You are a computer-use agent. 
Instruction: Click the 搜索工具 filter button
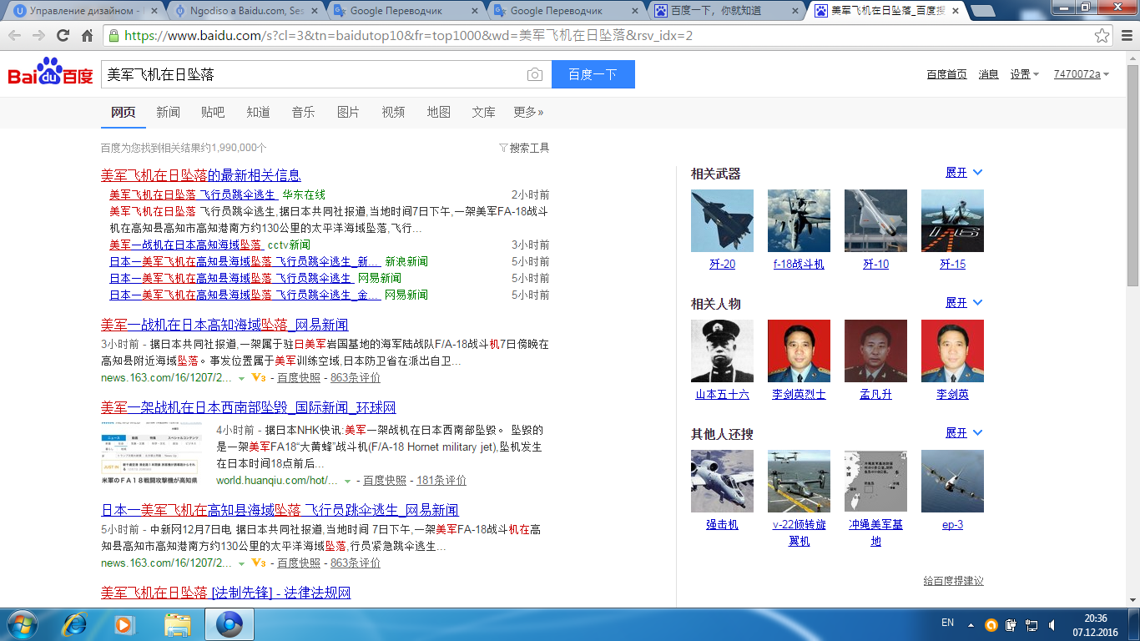click(524, 148)
